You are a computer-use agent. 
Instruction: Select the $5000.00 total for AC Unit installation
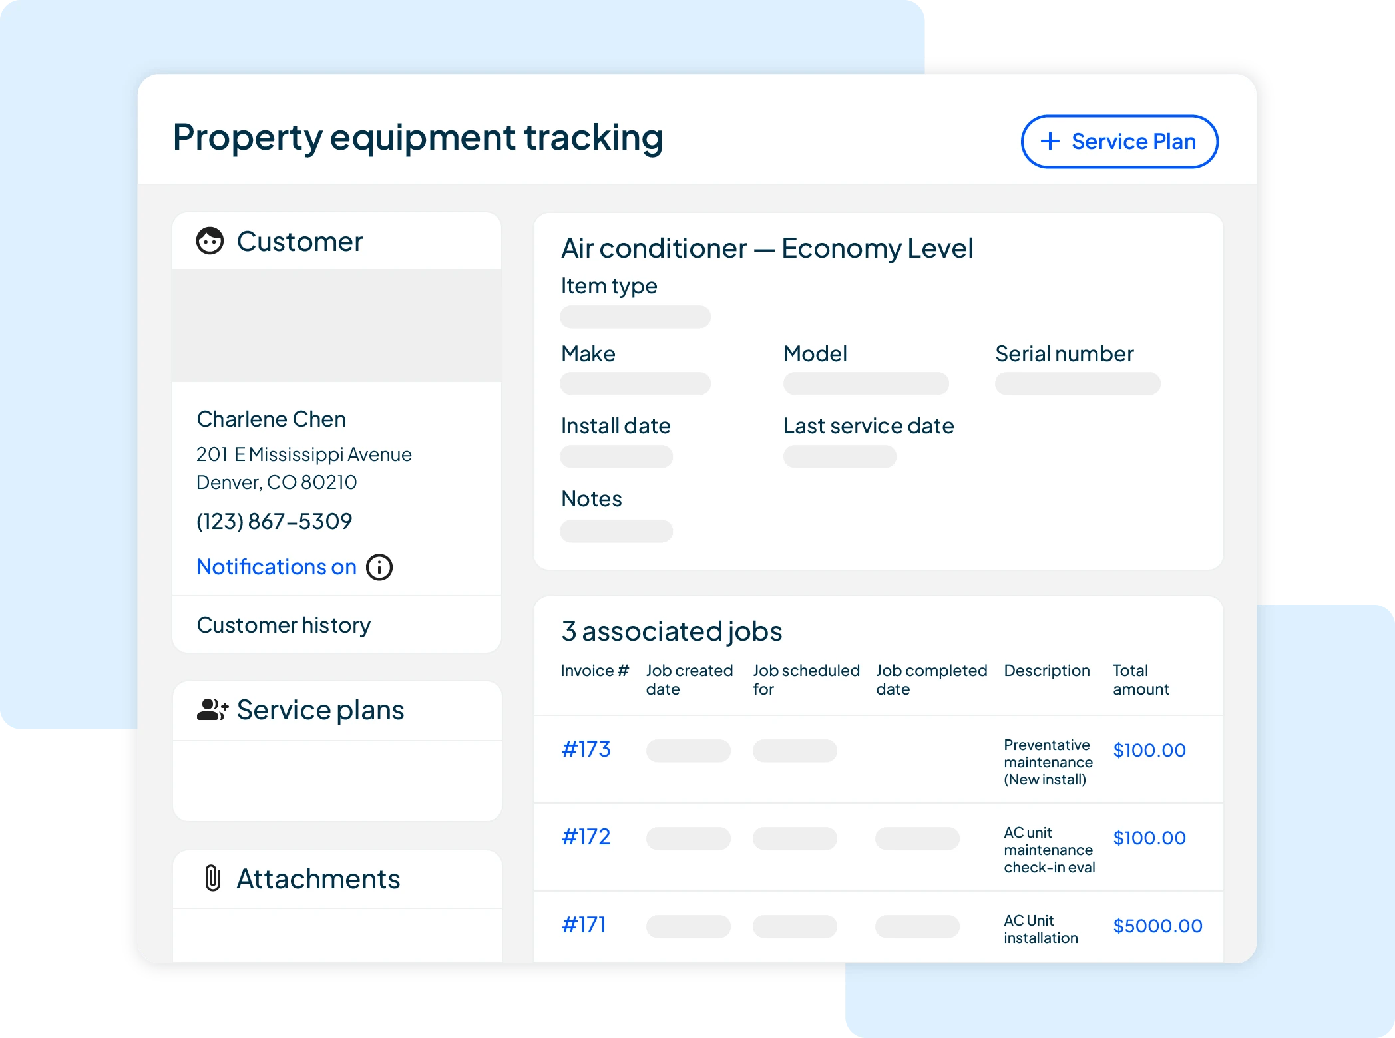coord(1157,925)
